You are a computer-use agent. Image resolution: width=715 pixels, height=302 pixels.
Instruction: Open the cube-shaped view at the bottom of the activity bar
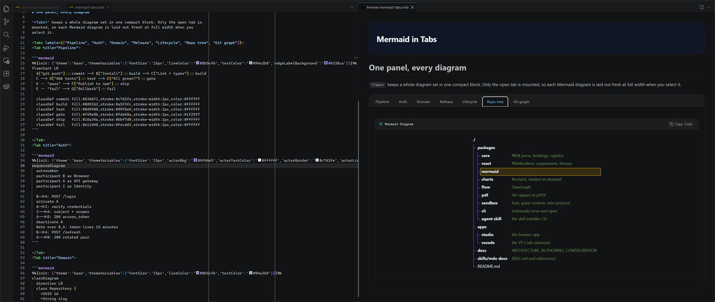6,87
